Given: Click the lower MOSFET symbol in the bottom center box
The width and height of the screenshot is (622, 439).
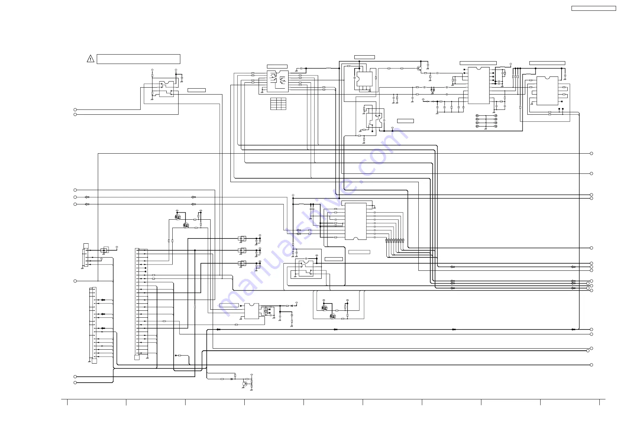Looking at the screenshot, I should 332,316.
